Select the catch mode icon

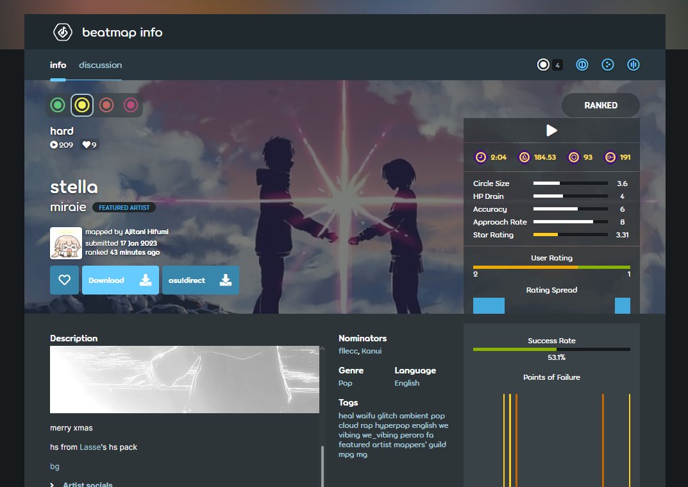tap(608, 65)
